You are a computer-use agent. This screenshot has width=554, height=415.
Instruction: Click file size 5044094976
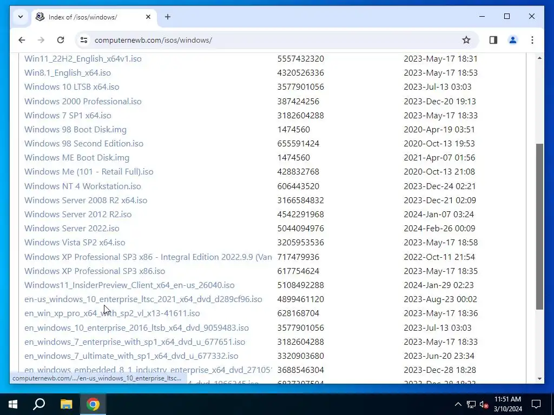[x=301, y=229]
